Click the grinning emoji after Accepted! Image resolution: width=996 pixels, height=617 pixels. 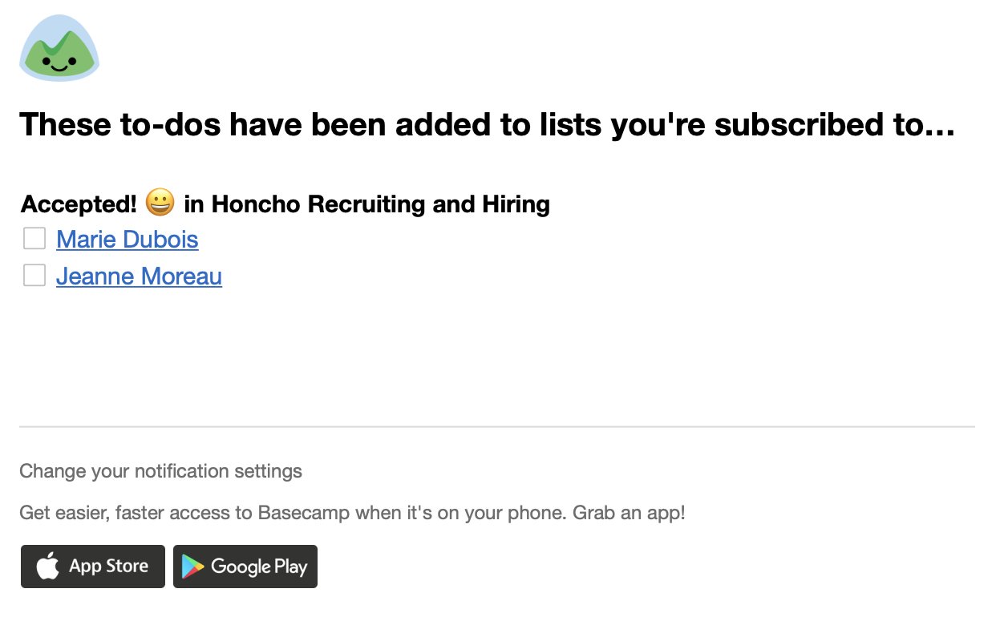point(160,203)
